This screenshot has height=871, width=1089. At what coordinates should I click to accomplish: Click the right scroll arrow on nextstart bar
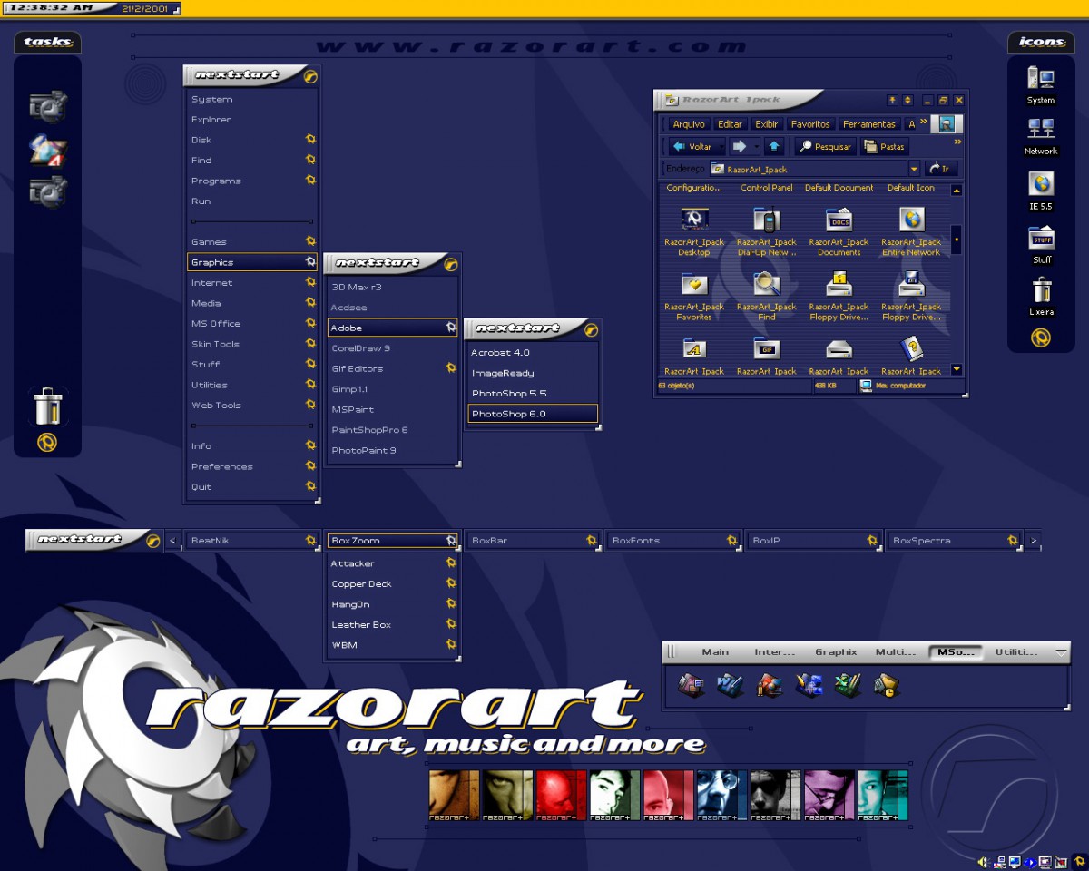(x=1033, y=541)
